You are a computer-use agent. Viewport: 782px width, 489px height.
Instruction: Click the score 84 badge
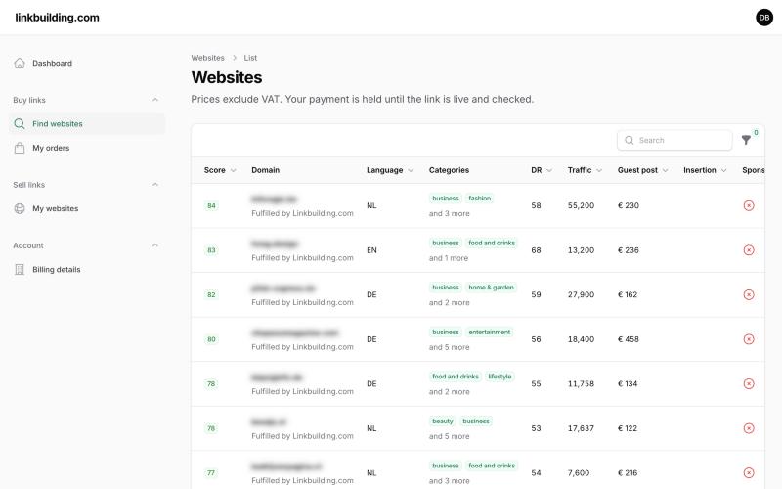(211, 205)
